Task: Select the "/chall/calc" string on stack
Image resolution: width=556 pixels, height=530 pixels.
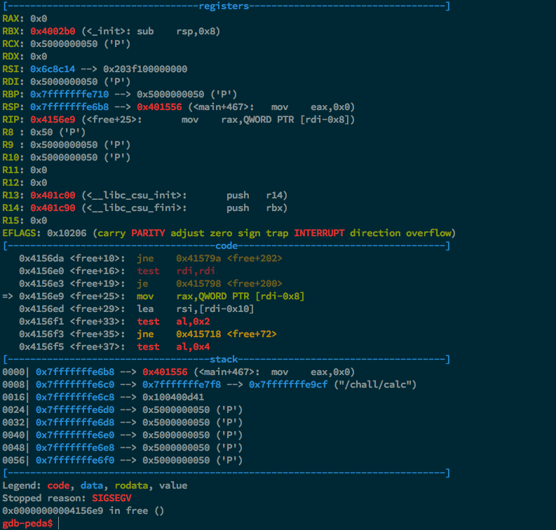Action: pyautogui.click(x=375, y=385)
